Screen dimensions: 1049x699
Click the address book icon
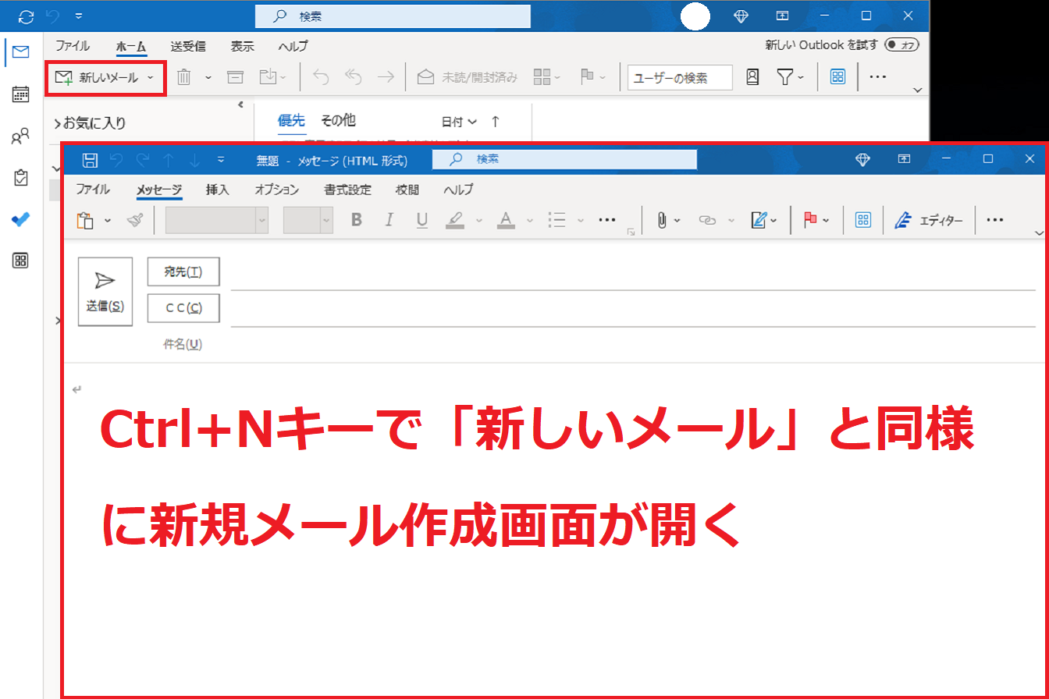point(752,77)
